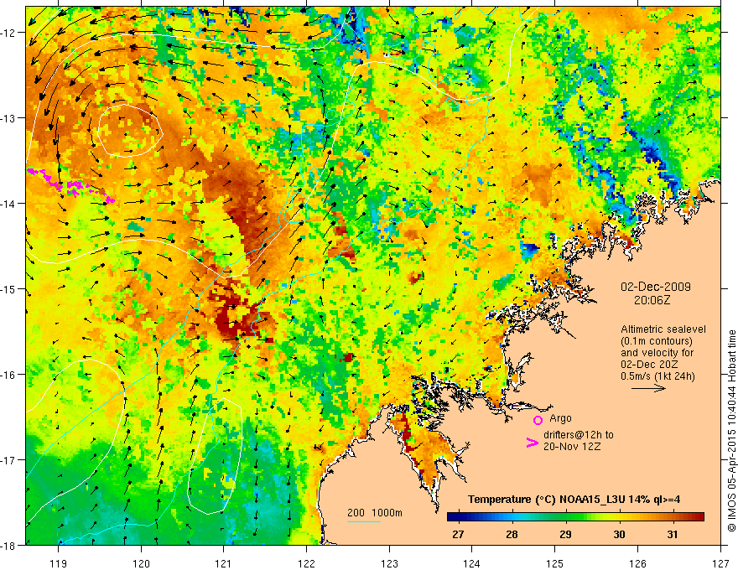Click the latitude axis label -13
This screenshot has width=738, height=570.
point(8,118)
